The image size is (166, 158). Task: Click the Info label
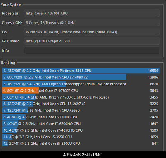click(5, 50)
